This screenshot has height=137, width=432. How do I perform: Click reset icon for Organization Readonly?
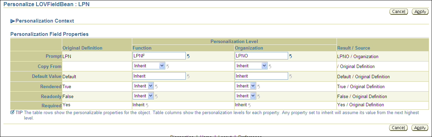(x=259, y=96)
